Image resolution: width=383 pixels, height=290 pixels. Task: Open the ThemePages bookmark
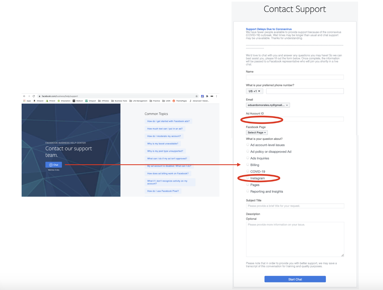tap(180, 101)
